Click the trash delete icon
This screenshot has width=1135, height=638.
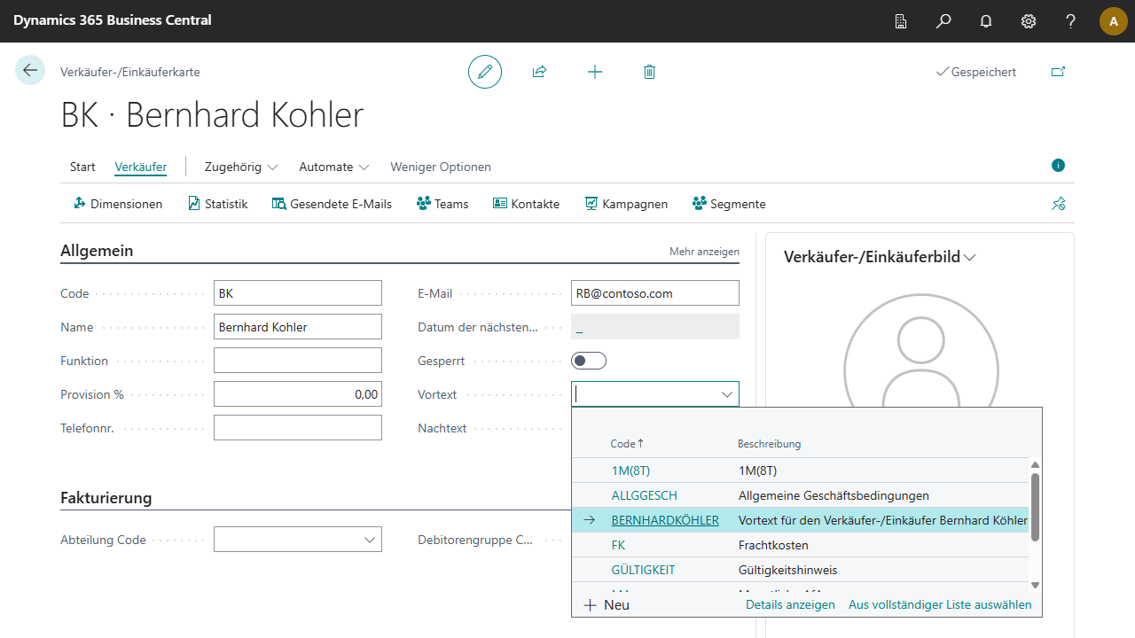tap(649, 72)
